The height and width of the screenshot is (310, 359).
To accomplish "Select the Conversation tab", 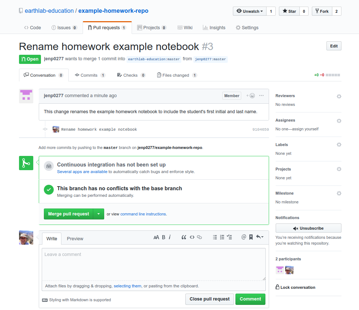I will tap(44, 75).
